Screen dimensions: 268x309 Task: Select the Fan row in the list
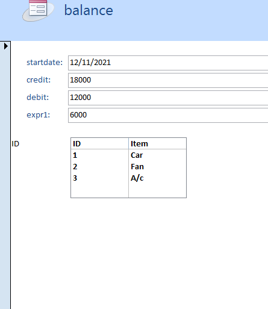pos(128,167)
